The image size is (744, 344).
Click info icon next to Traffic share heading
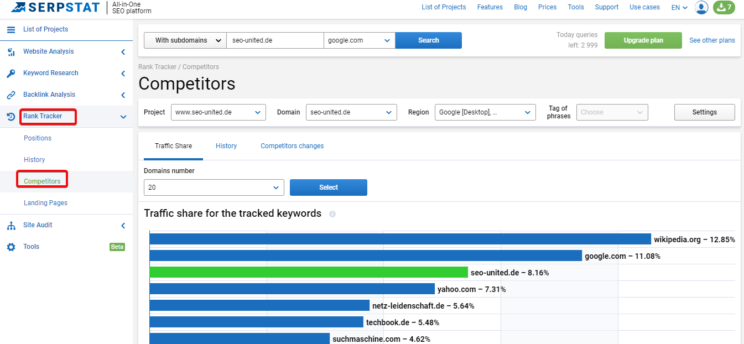(x=332, y=214)
